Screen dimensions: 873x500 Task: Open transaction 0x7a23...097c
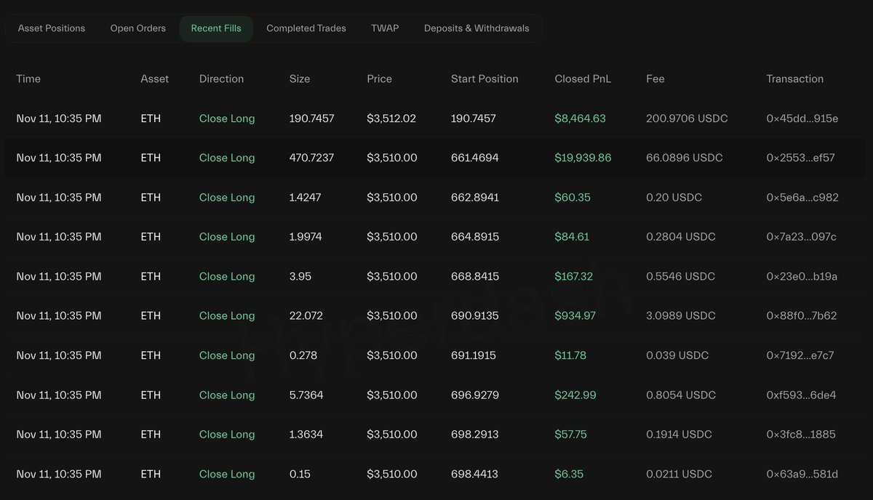pos(801,237)
